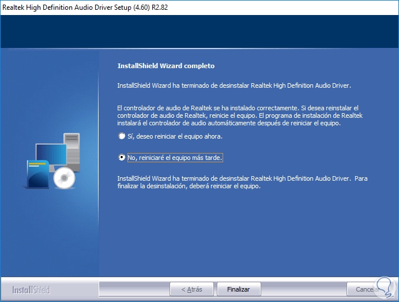Click 'InstallShield Wizard completo' heading
Viewport: 399px width, 302px height.
pyautogui.click(x=166, y=66)
